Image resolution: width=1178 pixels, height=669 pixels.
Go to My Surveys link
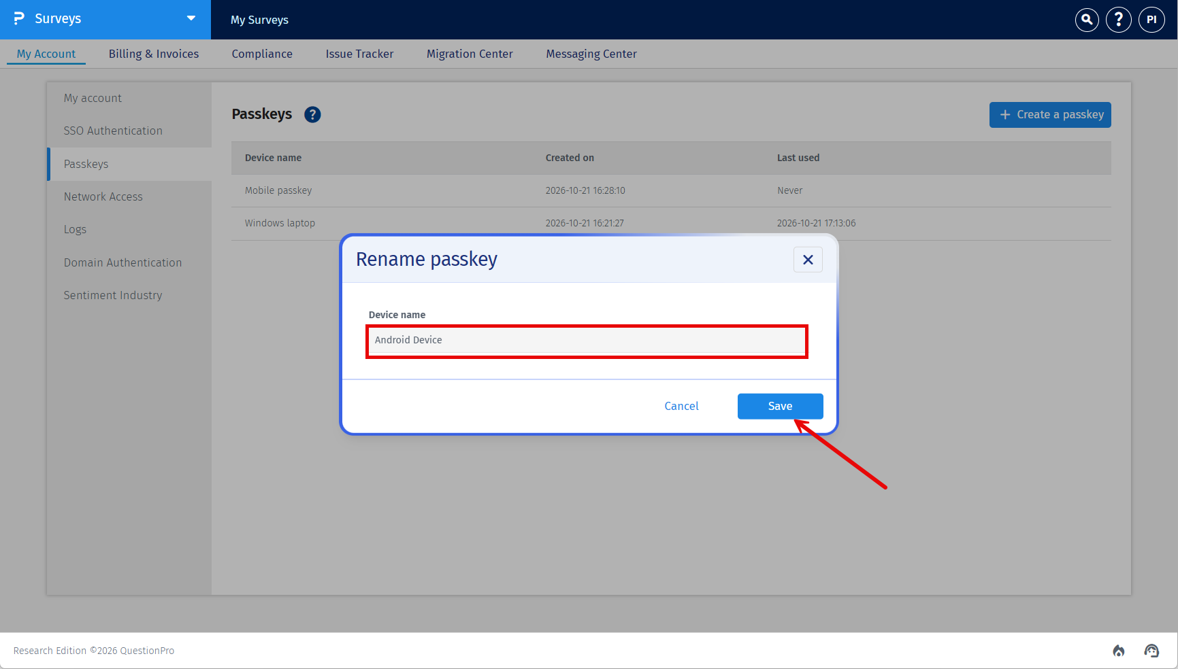pos(259,20)
